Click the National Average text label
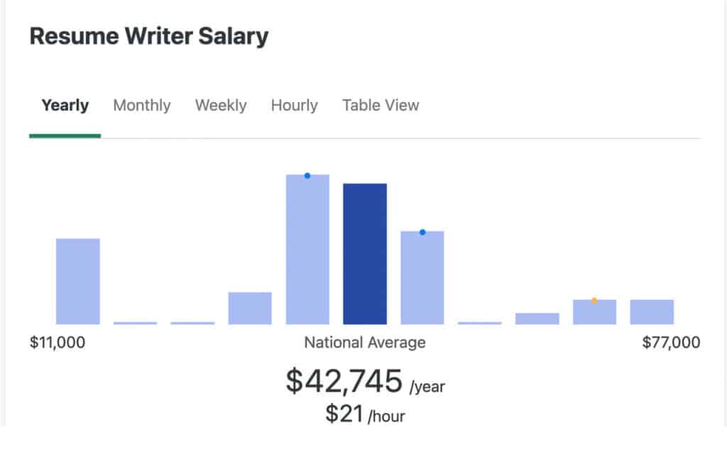This screenshot has width=727, height=454. coord(364,342)
